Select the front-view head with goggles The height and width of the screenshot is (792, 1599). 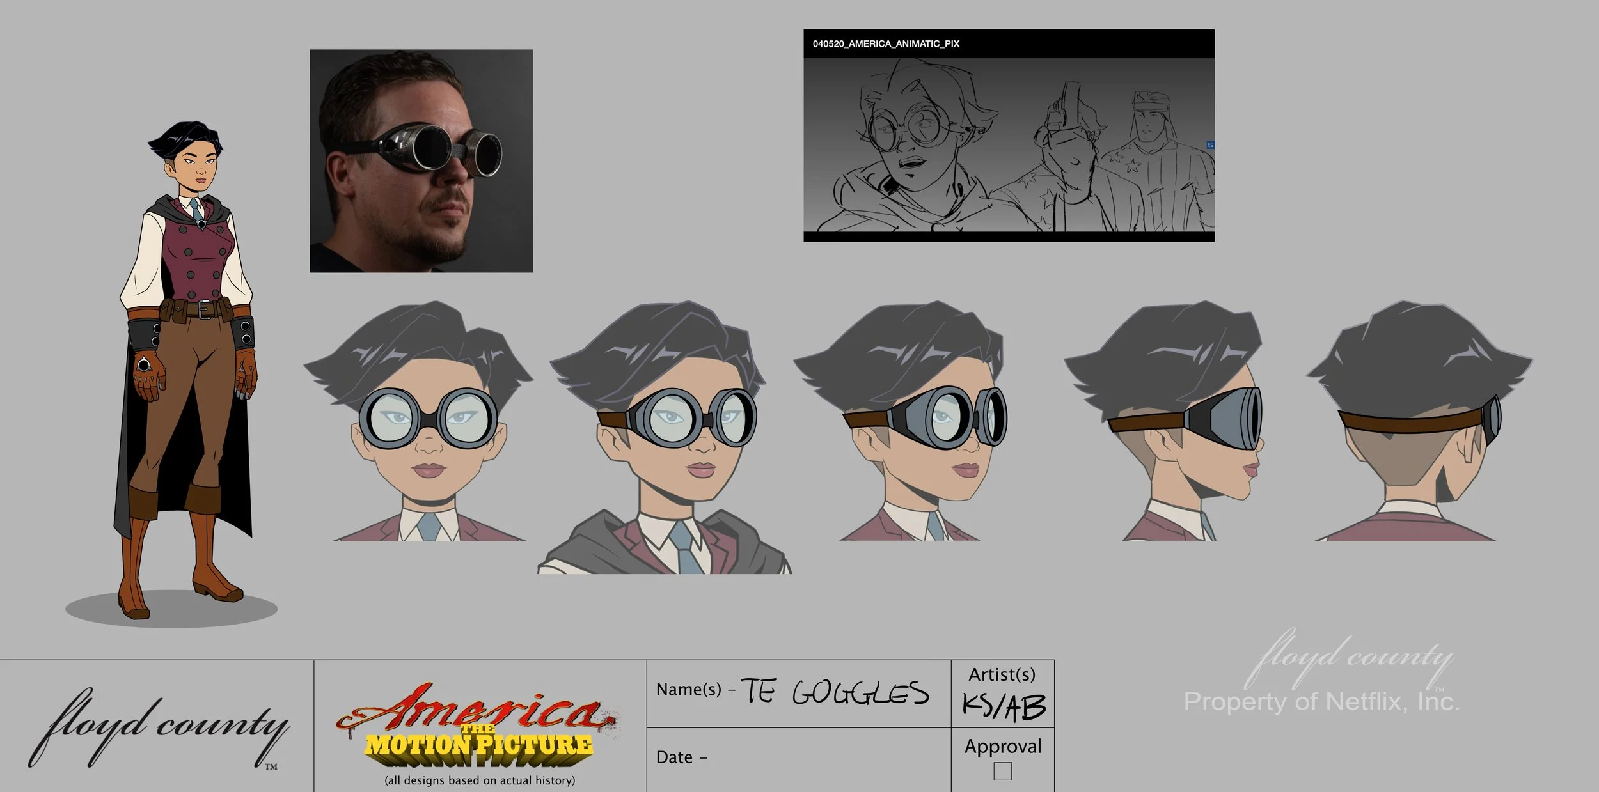tap(419, 422)
